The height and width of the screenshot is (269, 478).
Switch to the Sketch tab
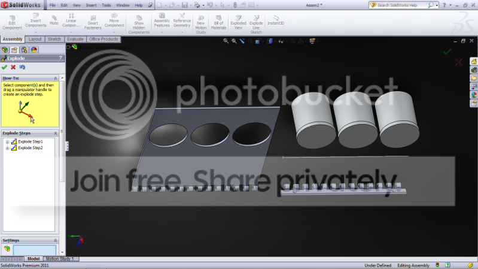point(54,39)
